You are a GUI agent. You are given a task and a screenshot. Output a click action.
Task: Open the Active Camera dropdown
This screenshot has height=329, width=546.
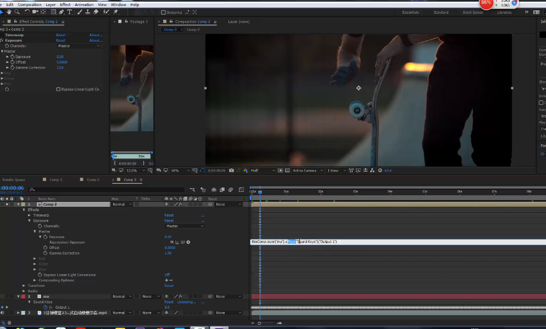(x=308, y=171)
